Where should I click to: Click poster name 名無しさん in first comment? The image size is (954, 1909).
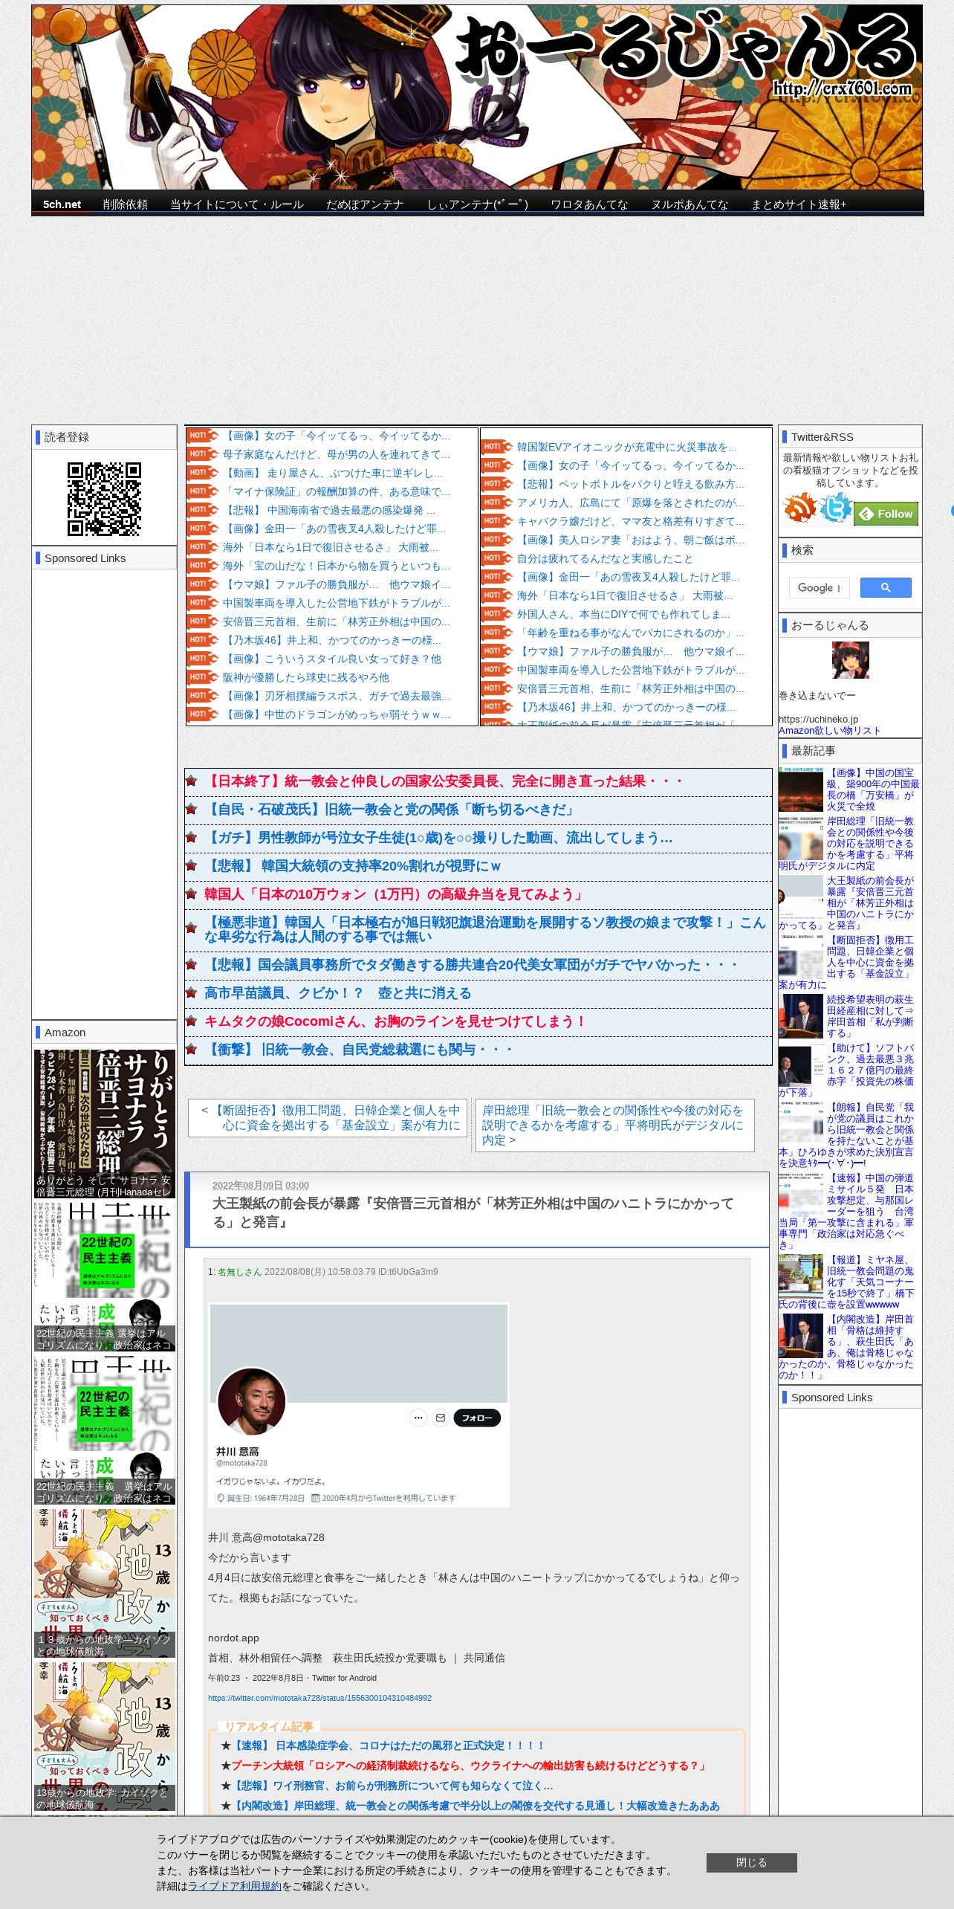coord(239,1271)
